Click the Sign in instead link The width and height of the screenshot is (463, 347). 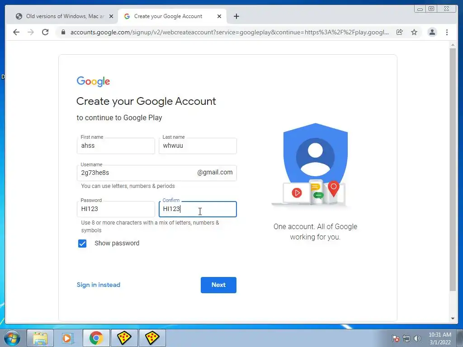(98, 285)
